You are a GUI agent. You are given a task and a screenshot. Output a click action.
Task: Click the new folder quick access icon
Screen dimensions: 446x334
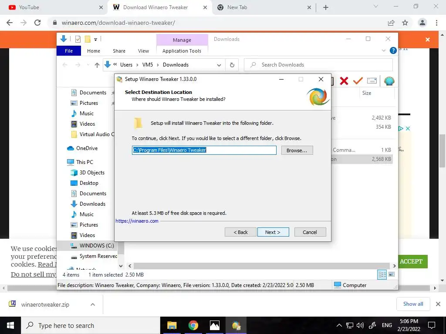pos(88,39)
